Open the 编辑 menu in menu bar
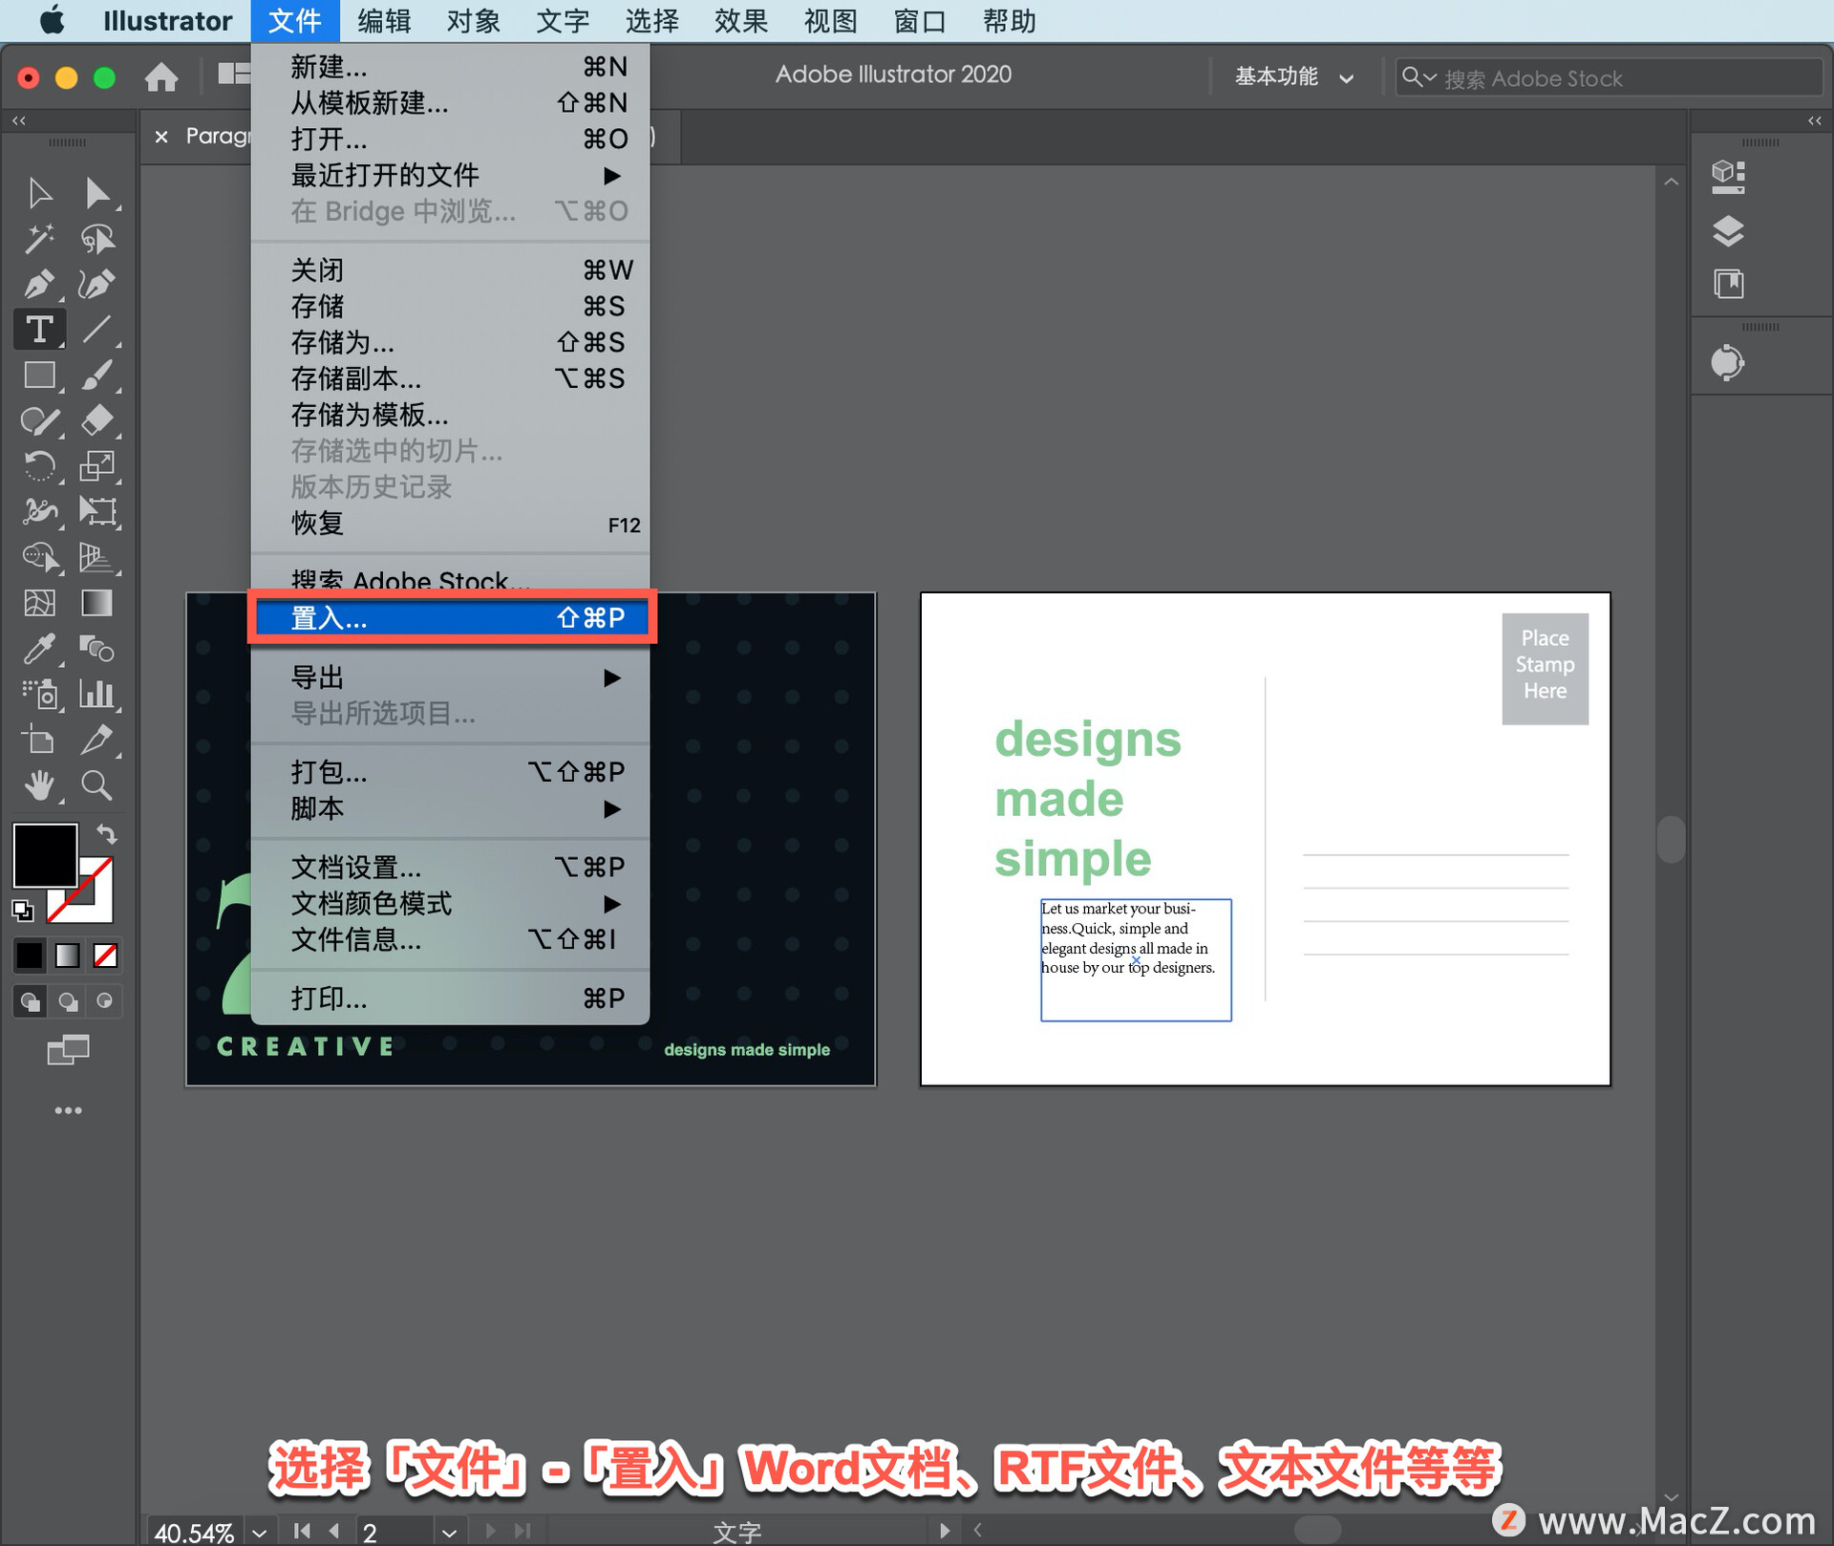 (x=383, y=20)
